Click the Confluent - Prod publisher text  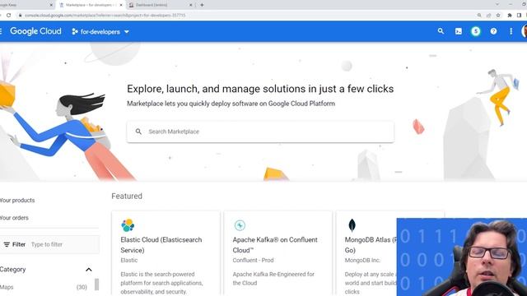pyautogui.click(x=253, y=260)
